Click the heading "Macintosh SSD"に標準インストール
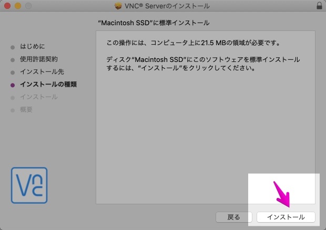The width and height of the screenshot is (326, 230). (x=154, y=23)
